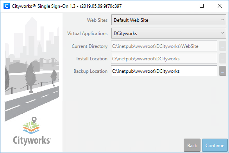Click the Current Directory label

(x=89, y=46)
